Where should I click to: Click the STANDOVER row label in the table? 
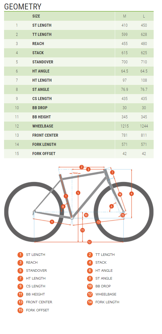[x=43, y=62]
